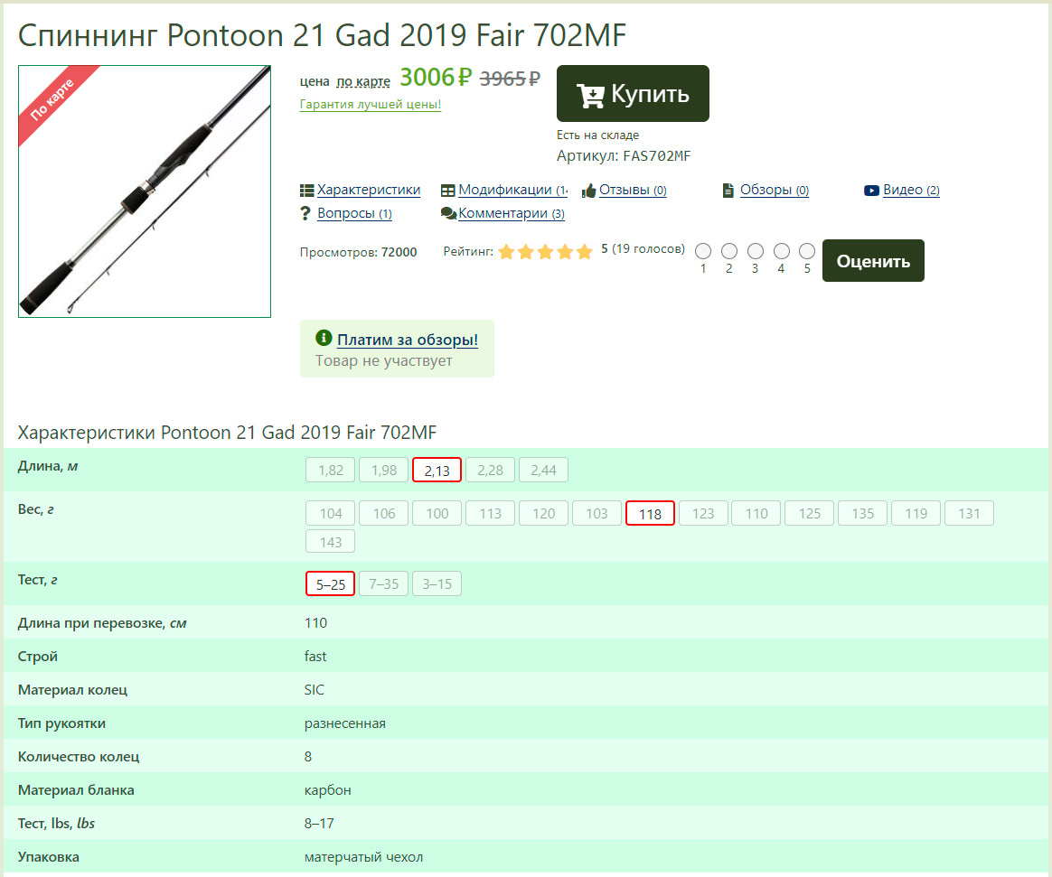Click the value разнесенная
Viewport: 1052px width, 877px height.
click(x=345, y=723)
